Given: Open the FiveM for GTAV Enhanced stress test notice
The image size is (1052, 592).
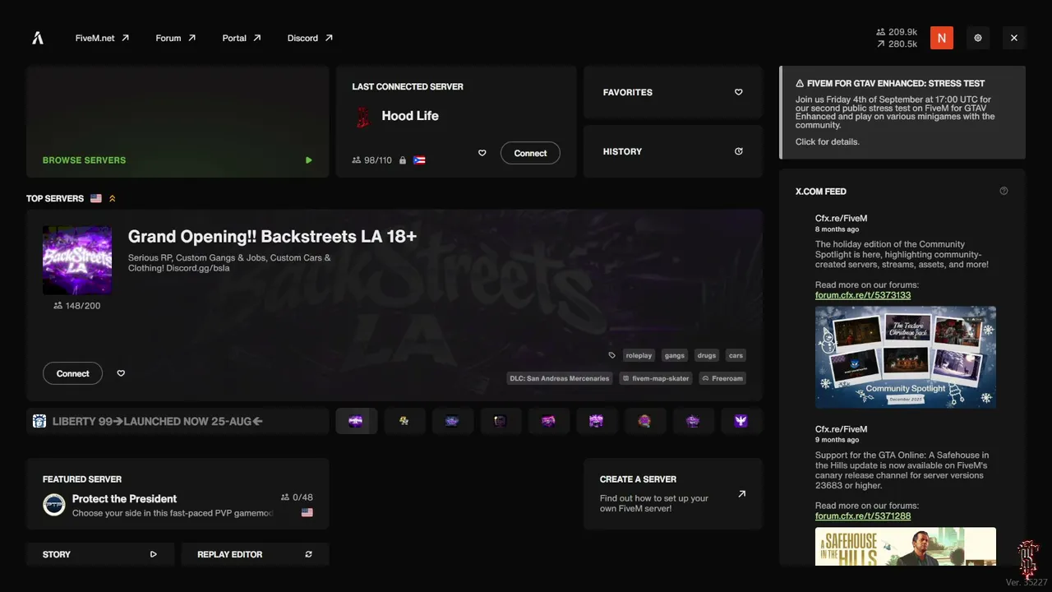Looking at the screenshot, I should 902,113.
